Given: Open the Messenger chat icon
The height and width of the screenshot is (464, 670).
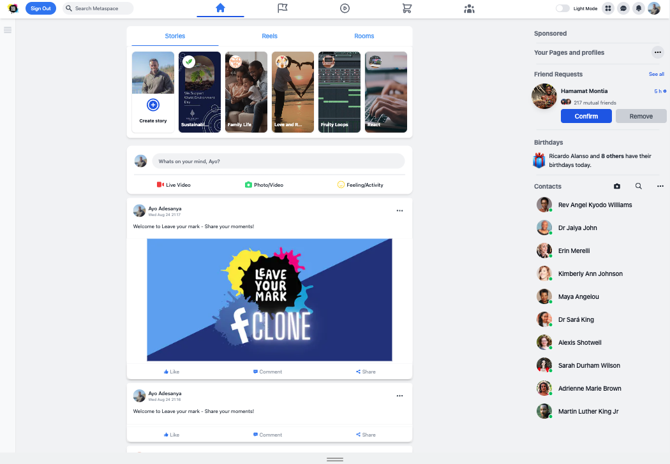Looking at the screenshot, I should pos(623,8).
